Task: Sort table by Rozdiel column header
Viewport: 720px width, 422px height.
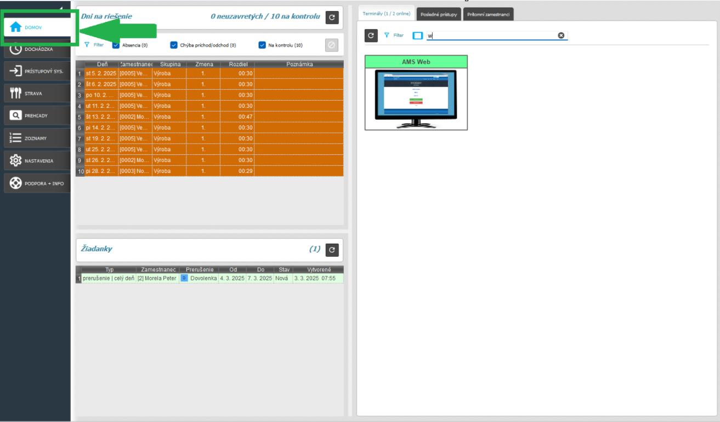Action: (238, 64)
